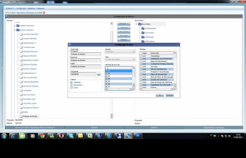Screen dimensions: 246x158
Task: Check the AA7 Produtos X Ocorrências checkbox
Action: [x=141, y=72]
